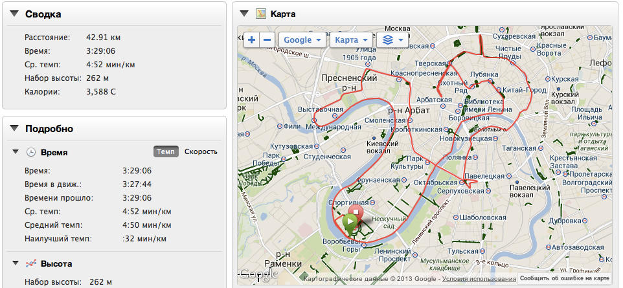Click the Фили metro station icon
This screenshot has width=623, height=288.
pyautogui.click(x=280, y=126)
